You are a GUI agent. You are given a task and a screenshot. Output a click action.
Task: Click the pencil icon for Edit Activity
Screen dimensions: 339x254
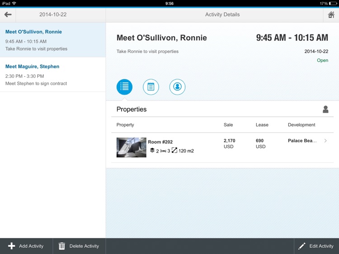coord(302,246)
